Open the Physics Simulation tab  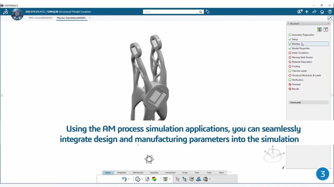click(71, 18)
